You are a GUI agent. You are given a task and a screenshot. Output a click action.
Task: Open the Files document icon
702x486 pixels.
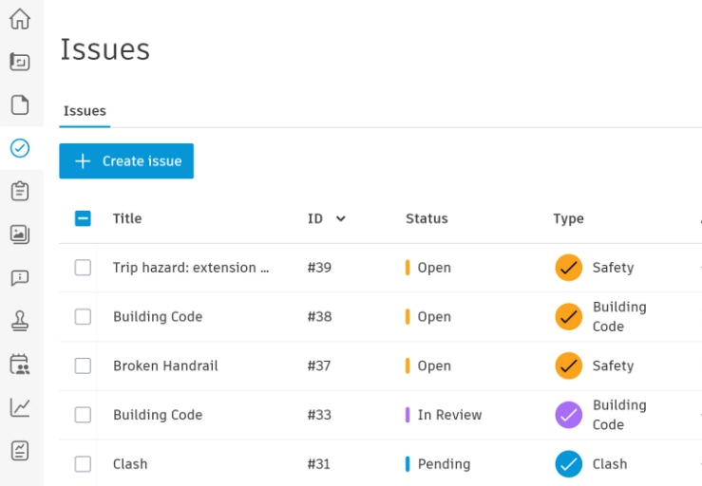20,104
